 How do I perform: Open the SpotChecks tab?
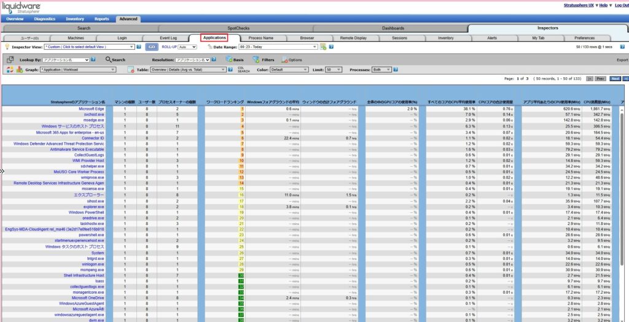coord(238,28)
